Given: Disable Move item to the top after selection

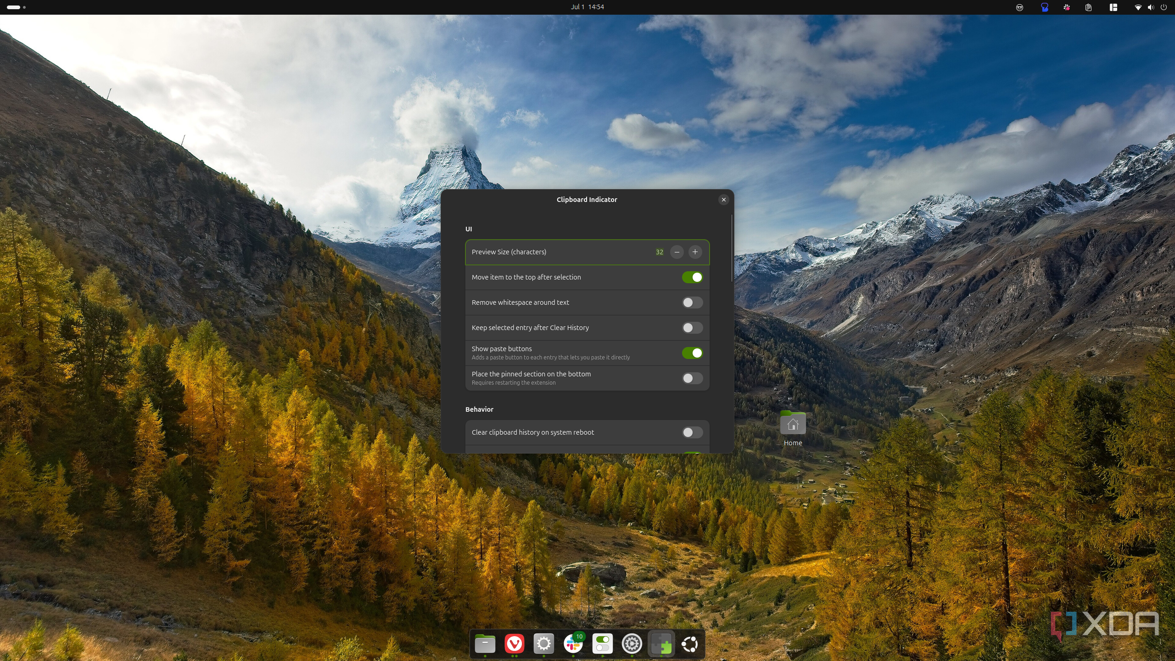Looking at the screenshot, I should (x=692, y=277).
